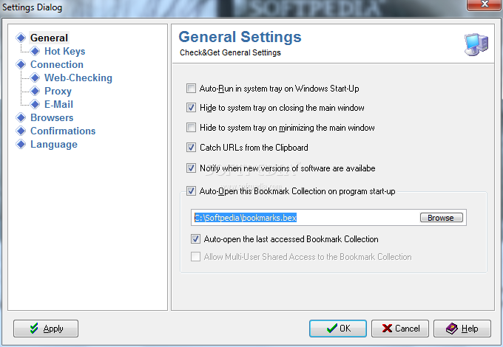503x347 pixels.
Task: Enable Auto-Run in system tray on Start-Up
Action: pyautogui.click(x=191, y=89)
